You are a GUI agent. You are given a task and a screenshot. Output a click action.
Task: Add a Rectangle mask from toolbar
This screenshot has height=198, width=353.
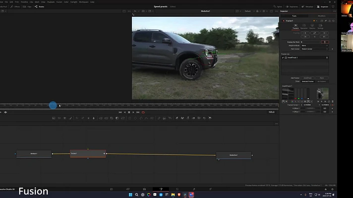[130, 118]
